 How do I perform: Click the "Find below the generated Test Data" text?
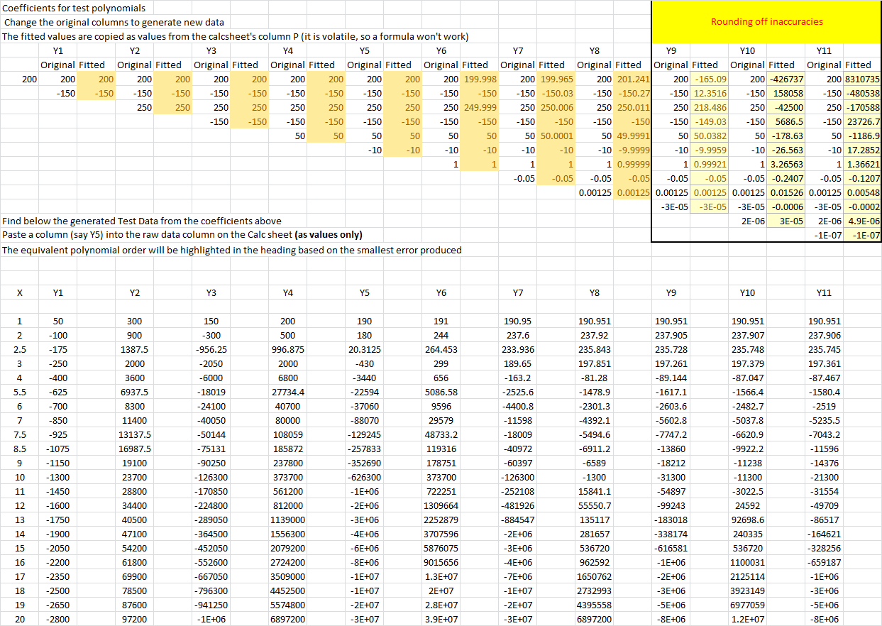pyautogui.click(x=142, y=221)
